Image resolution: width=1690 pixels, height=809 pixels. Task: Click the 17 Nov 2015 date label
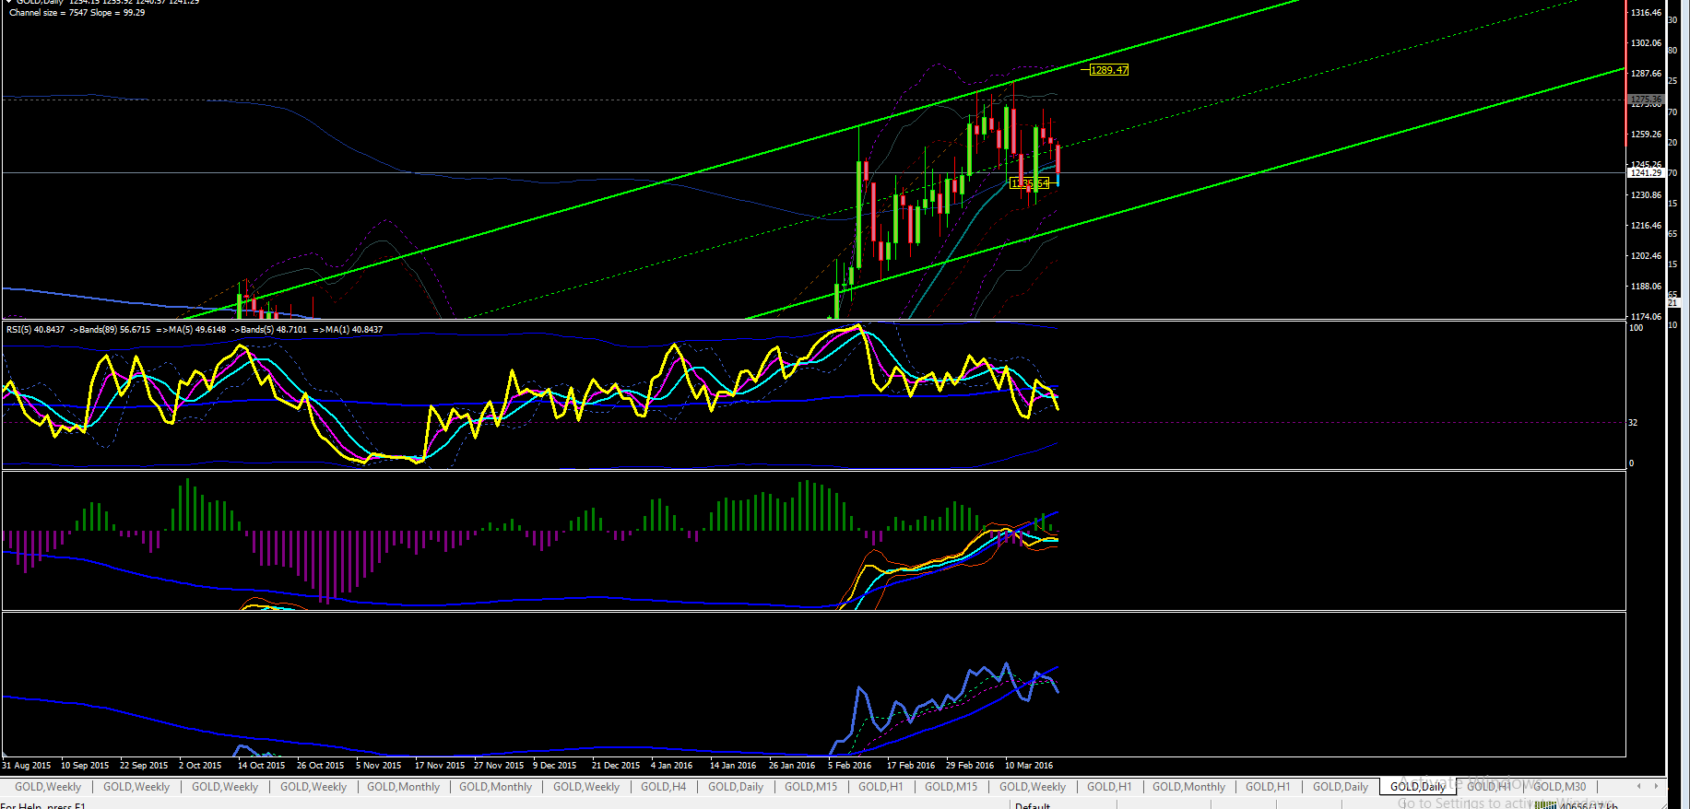(440, 766)
